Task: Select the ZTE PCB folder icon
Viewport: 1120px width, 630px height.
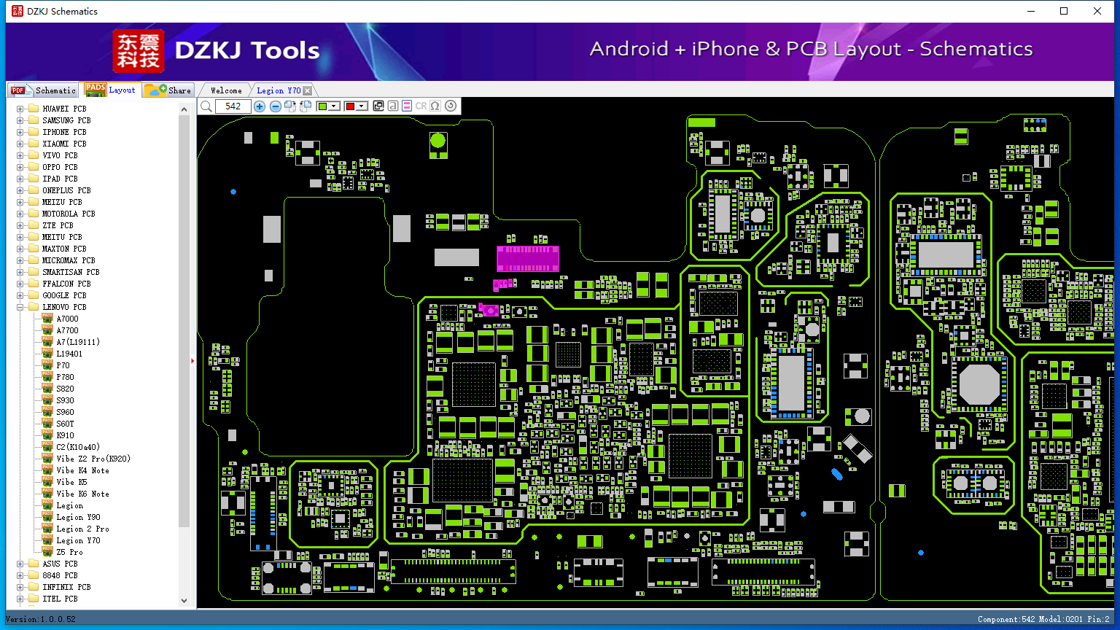Action: (x=34, y=225)
